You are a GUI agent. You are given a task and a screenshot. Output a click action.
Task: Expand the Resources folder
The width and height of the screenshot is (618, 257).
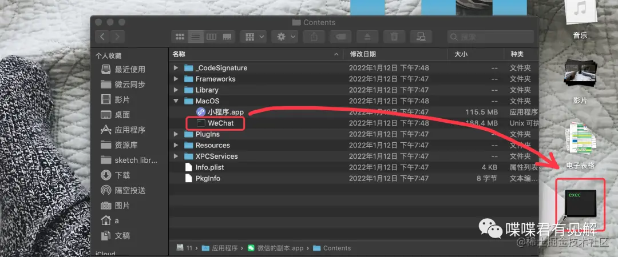click(x=176, y=145)
